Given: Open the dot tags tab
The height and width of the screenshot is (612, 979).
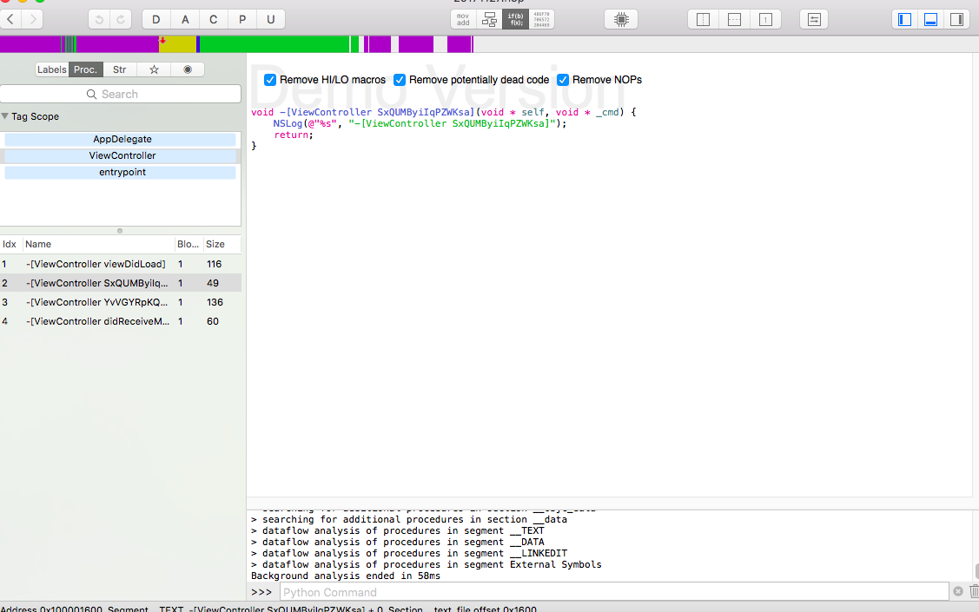Looking at the screenshot, I should coord(188,69).
